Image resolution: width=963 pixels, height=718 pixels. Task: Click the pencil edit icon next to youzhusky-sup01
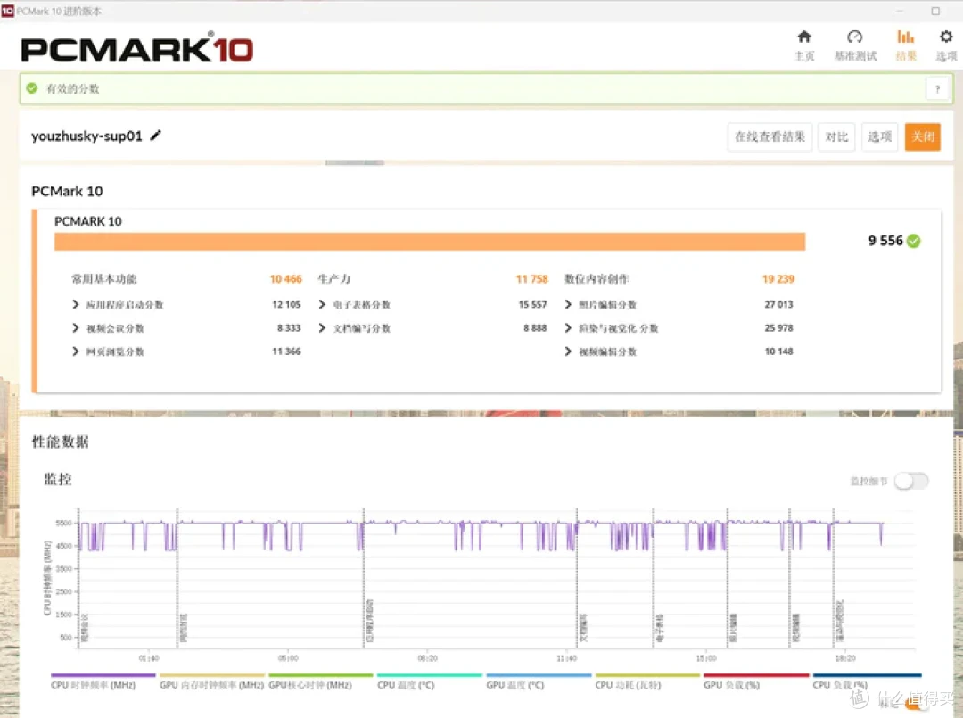tap(156, 135)
